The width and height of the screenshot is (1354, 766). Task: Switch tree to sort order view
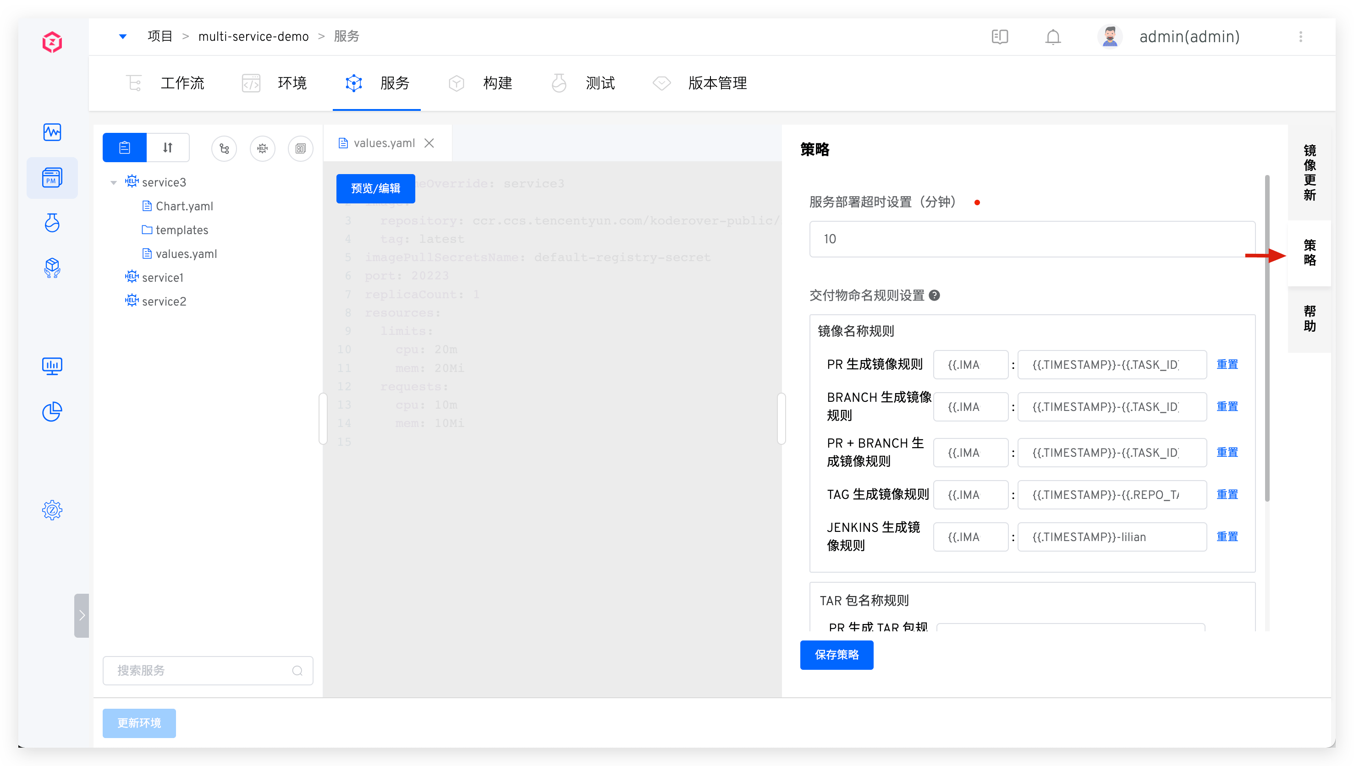pos(167,148)
